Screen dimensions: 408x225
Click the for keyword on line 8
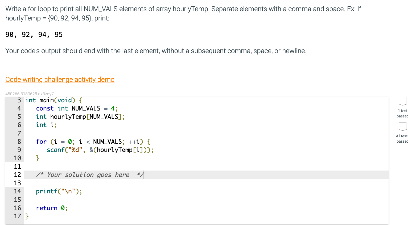[x=41, y=142]
